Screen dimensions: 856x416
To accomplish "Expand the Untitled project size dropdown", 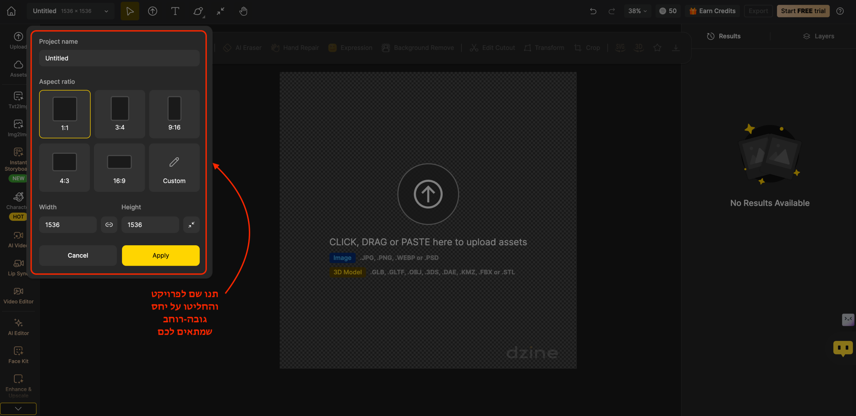I will 106,11.
